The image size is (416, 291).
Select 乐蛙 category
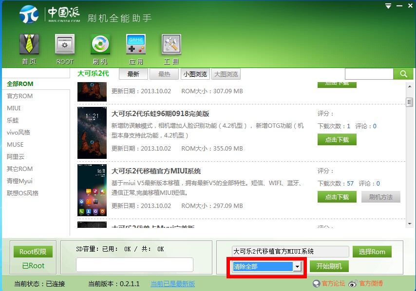pyautogui.click(x=13, y=120)
